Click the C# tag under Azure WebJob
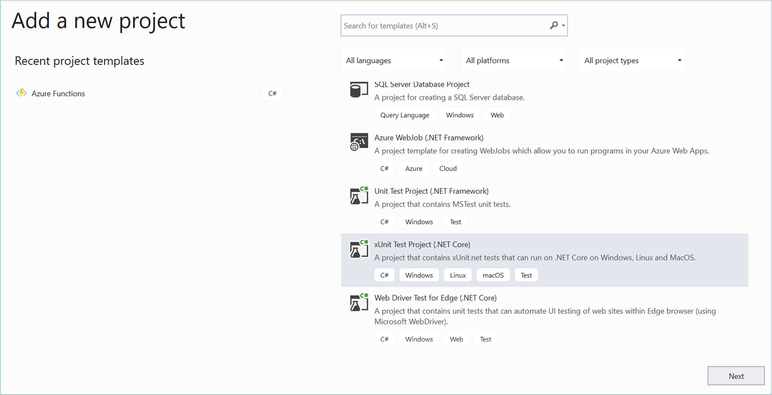Viewport: 772px width, 395px height. click(384, 169)
